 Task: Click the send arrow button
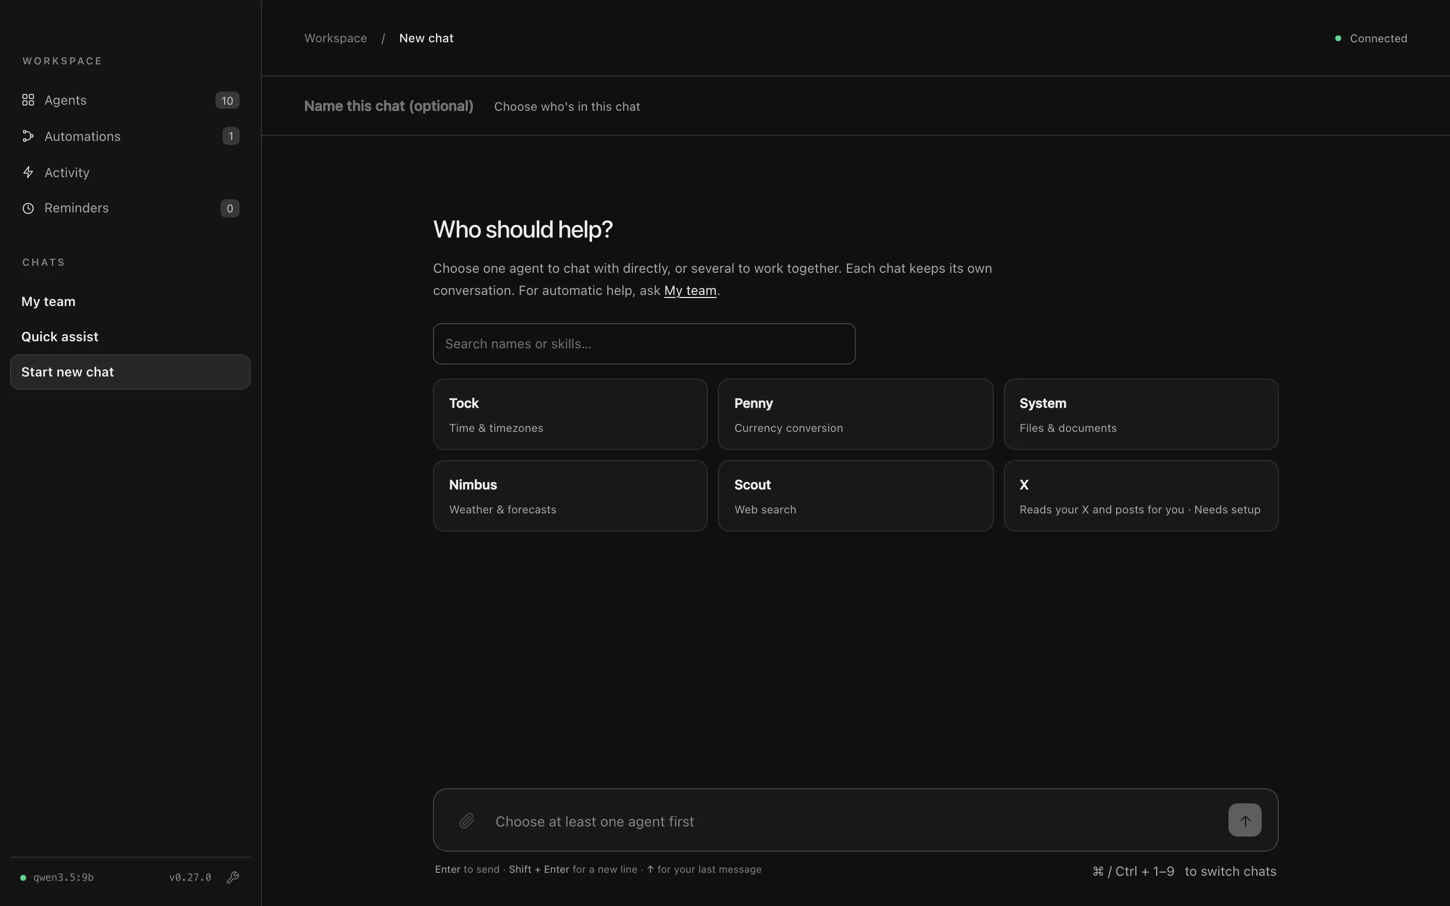coord(1245,820)
